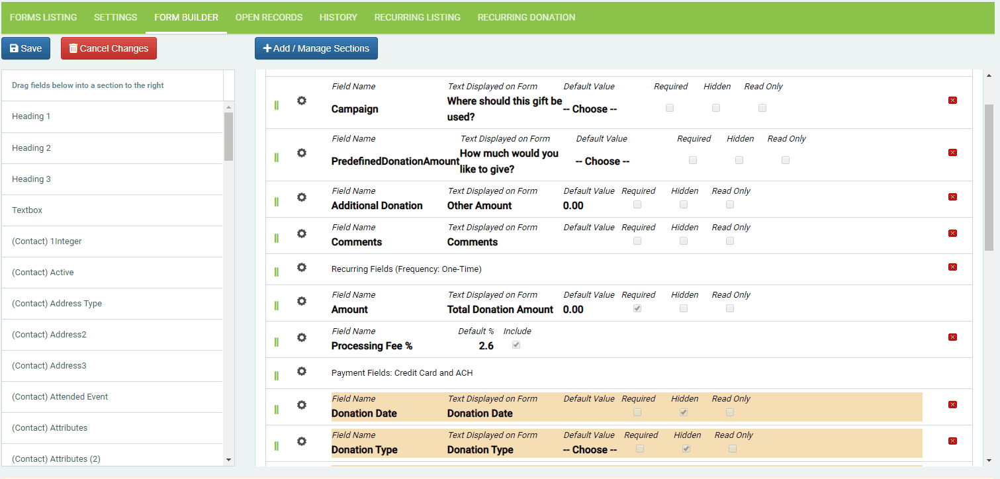Remove the Recurring Fields row
This screenshot has width=1000, height=479.
point(952,267)
